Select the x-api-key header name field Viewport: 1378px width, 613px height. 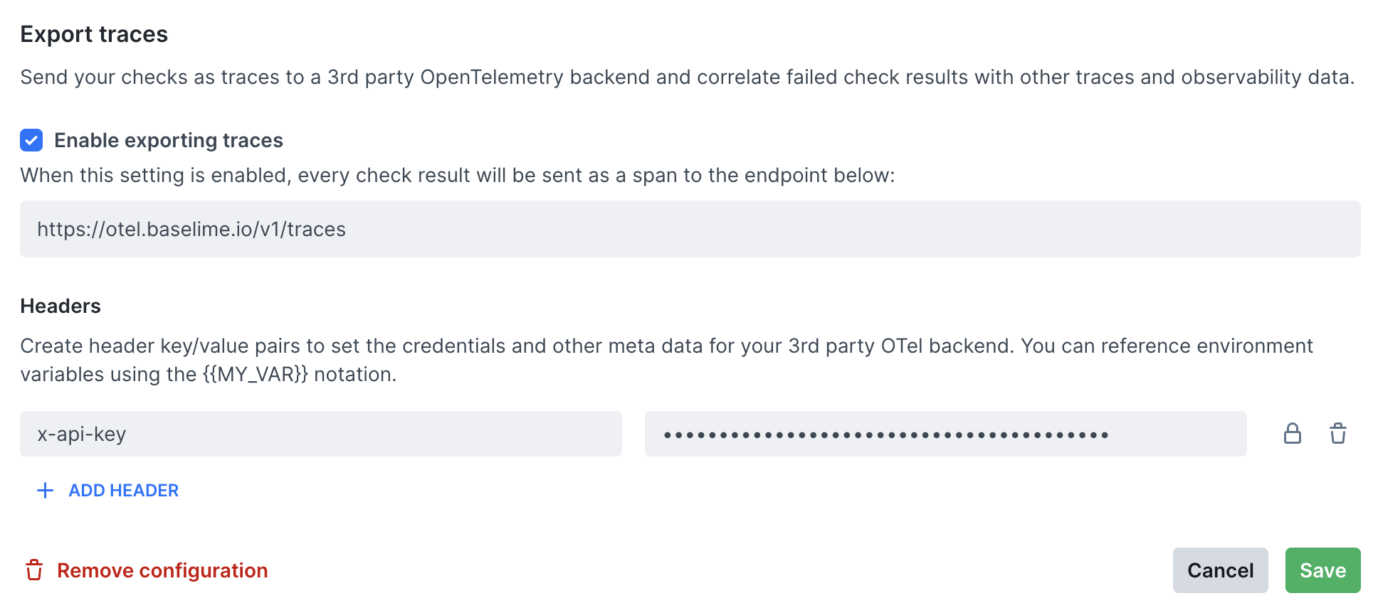click(320, 434)
